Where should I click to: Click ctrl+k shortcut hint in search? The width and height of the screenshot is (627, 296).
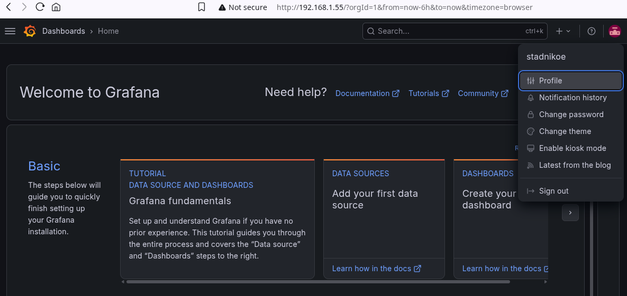coord(534,31)
